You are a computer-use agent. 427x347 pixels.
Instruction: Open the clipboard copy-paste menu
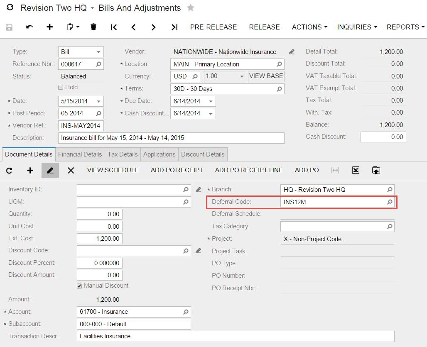click(73, 27)
